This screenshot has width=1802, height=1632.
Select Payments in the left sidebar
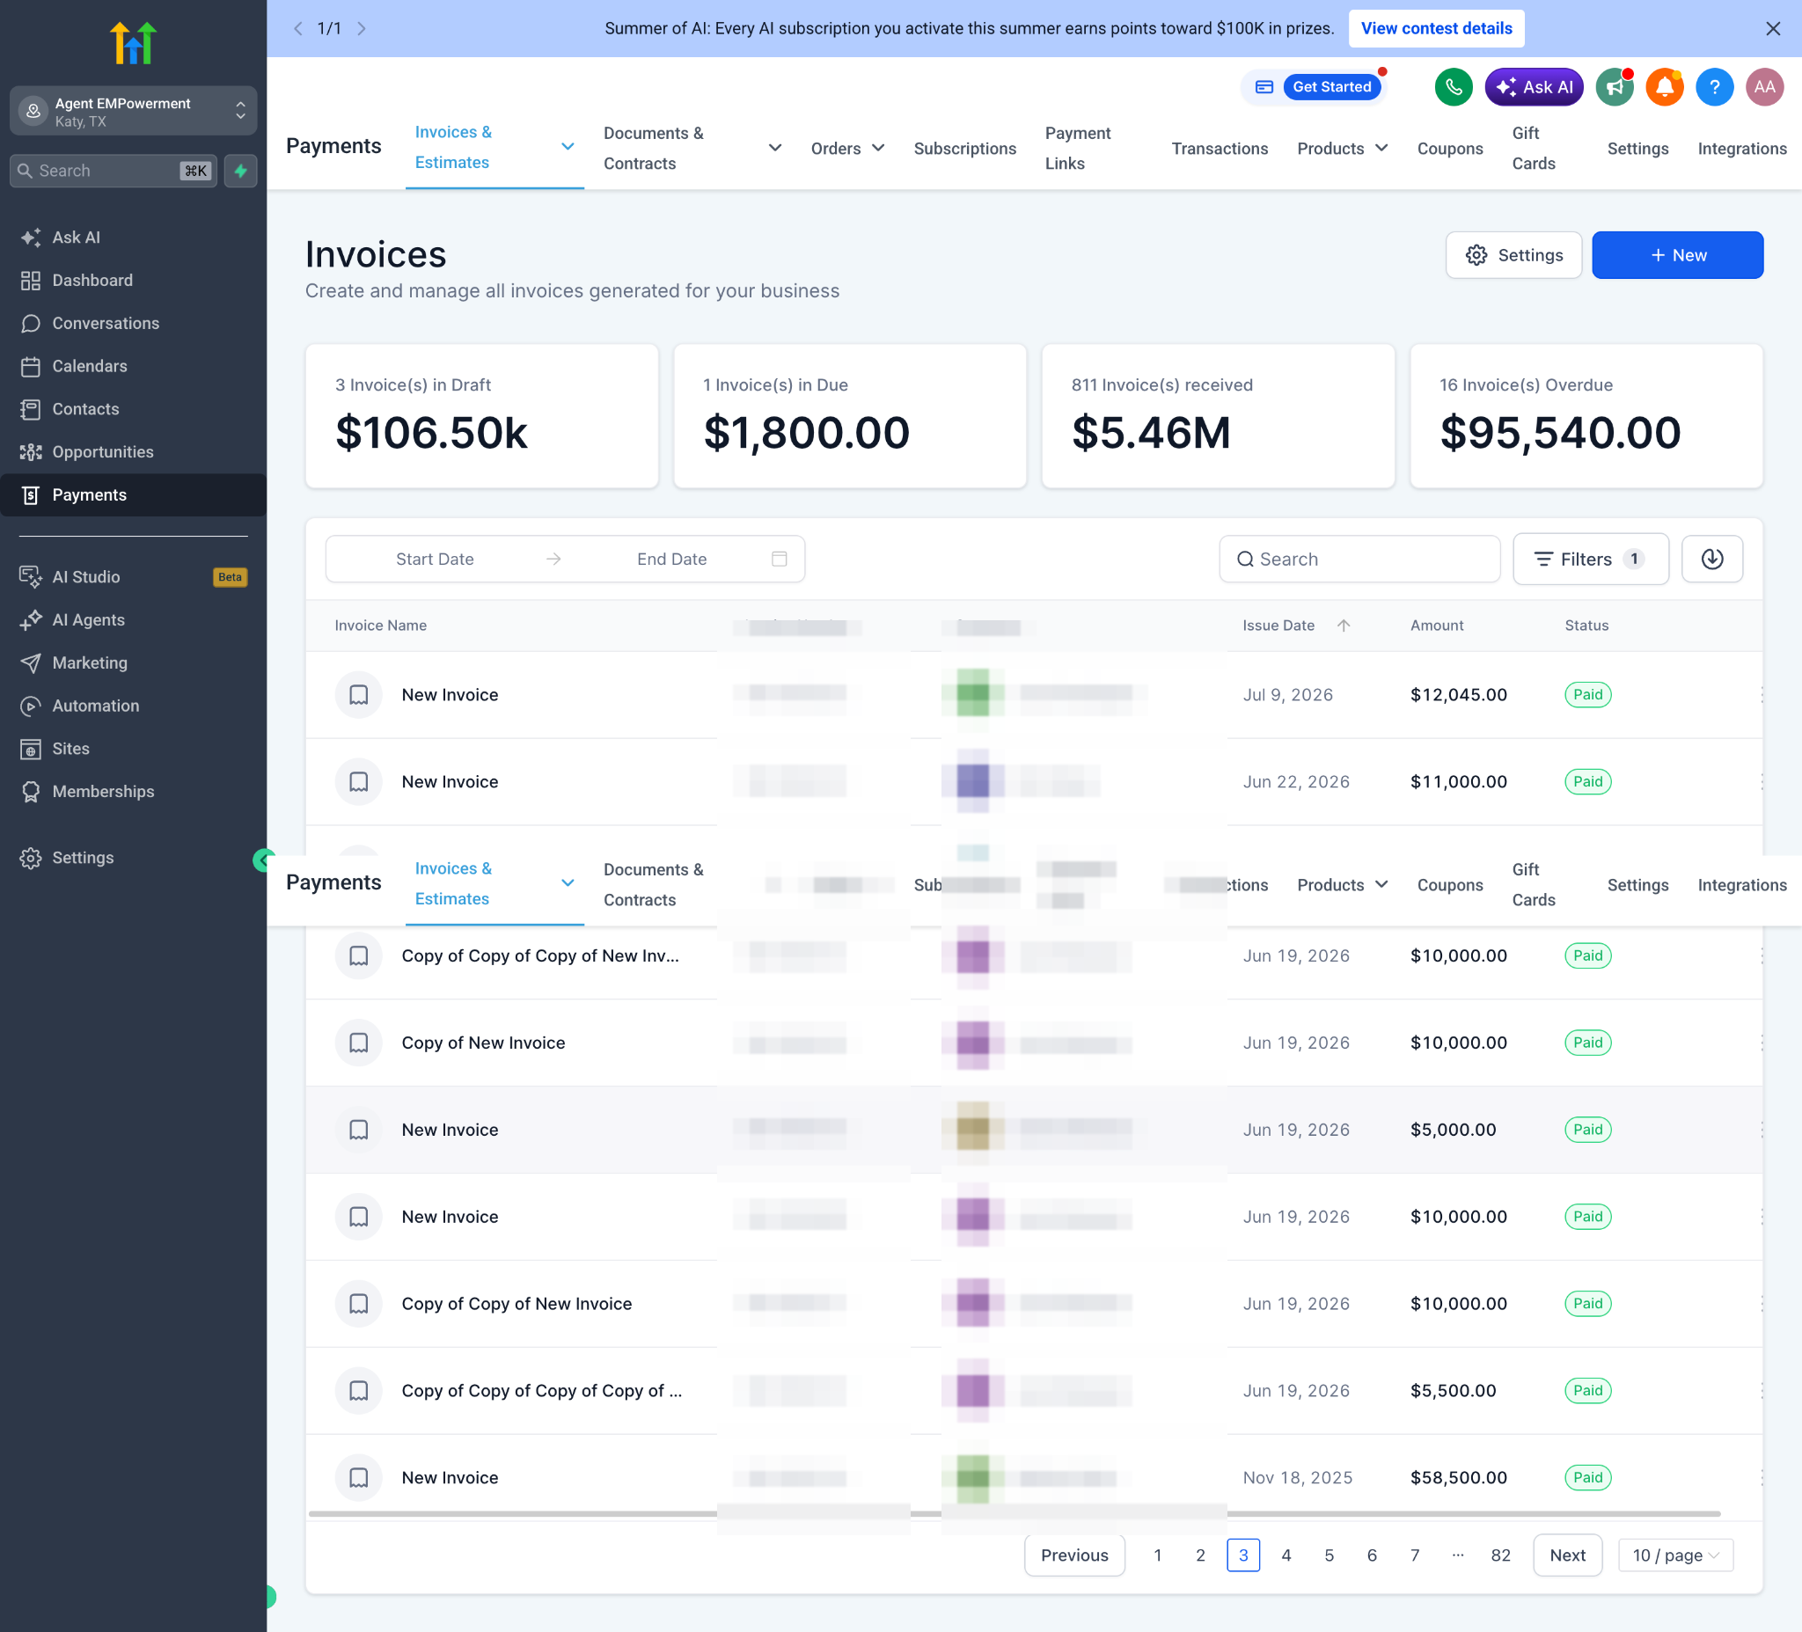(133, 494)
